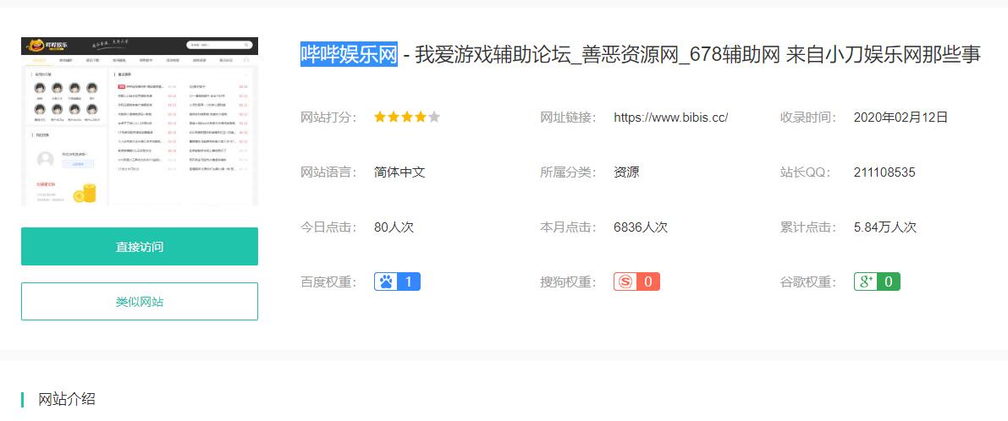1008x421 pixels.
Task: Click the 谷歌权重 label
Action: click(x=809, y=282)
